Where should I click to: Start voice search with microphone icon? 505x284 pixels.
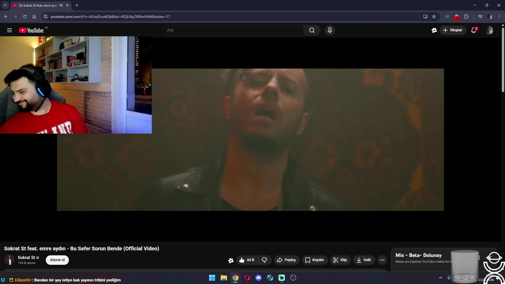coord(330,30)
